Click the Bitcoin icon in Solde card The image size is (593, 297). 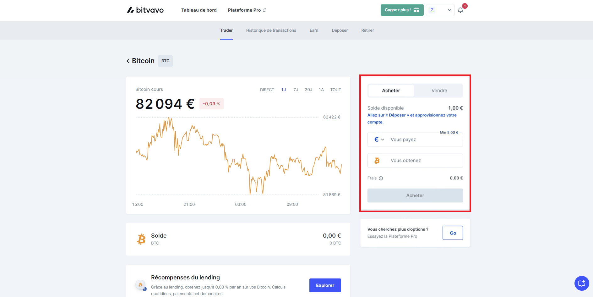pyautogui.click(x=141, y=239)
